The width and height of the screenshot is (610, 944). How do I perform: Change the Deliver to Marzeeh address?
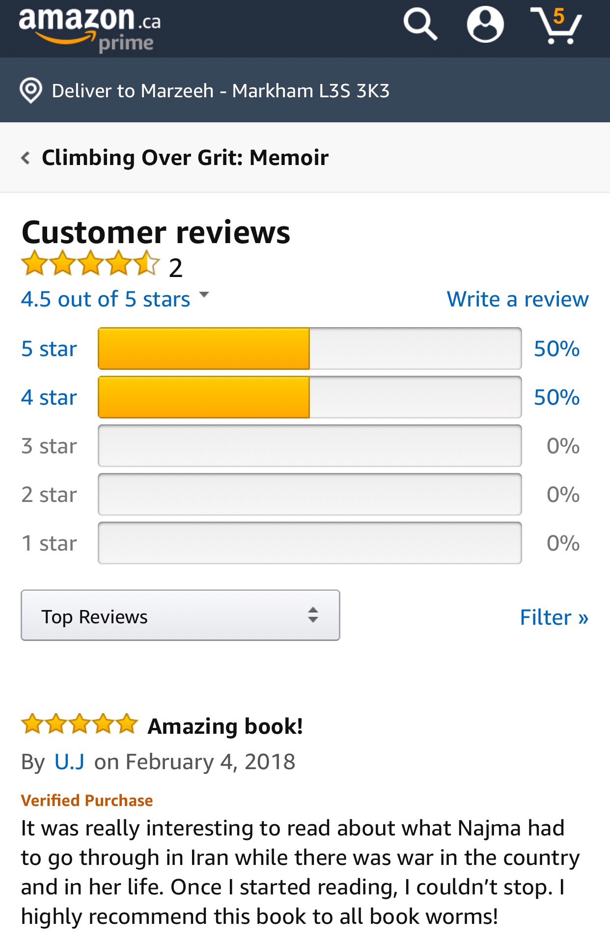221,91
